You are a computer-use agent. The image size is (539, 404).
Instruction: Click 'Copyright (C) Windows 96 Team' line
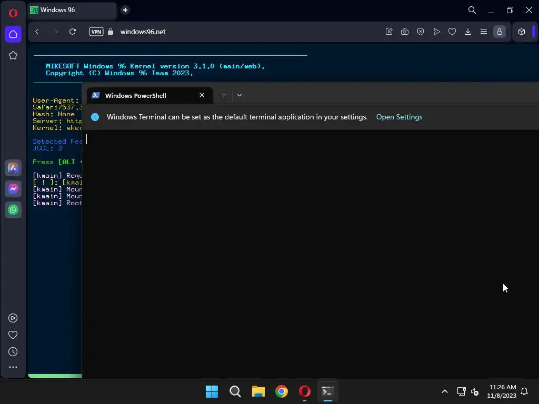tap(119, 73)
